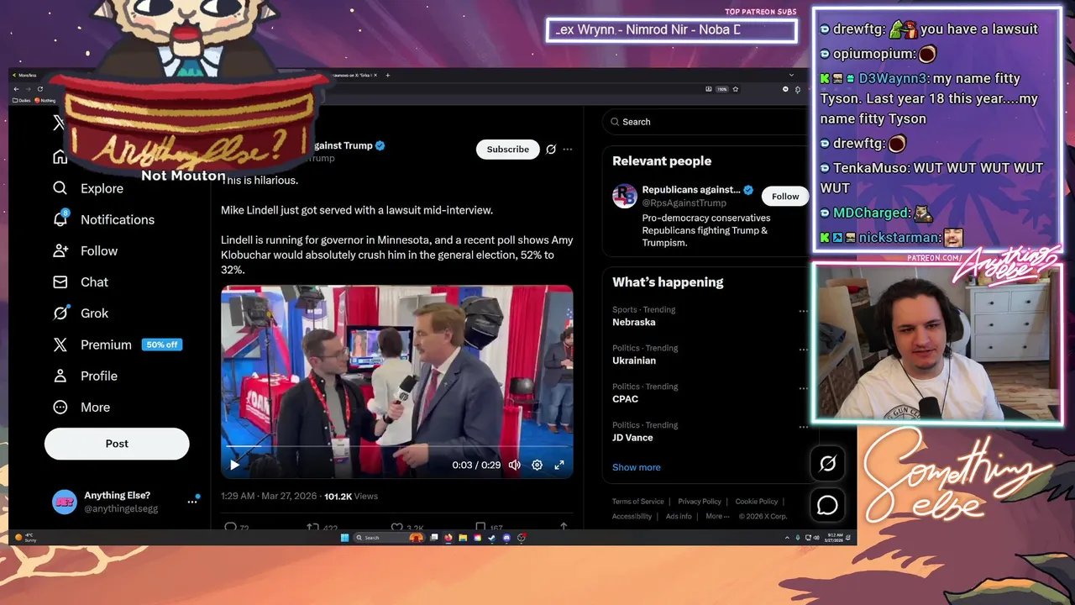The width and height of the screenshot is (1075, 605).
Task: Open Chat from the X sidebar
Action: [x=81, y=281]
